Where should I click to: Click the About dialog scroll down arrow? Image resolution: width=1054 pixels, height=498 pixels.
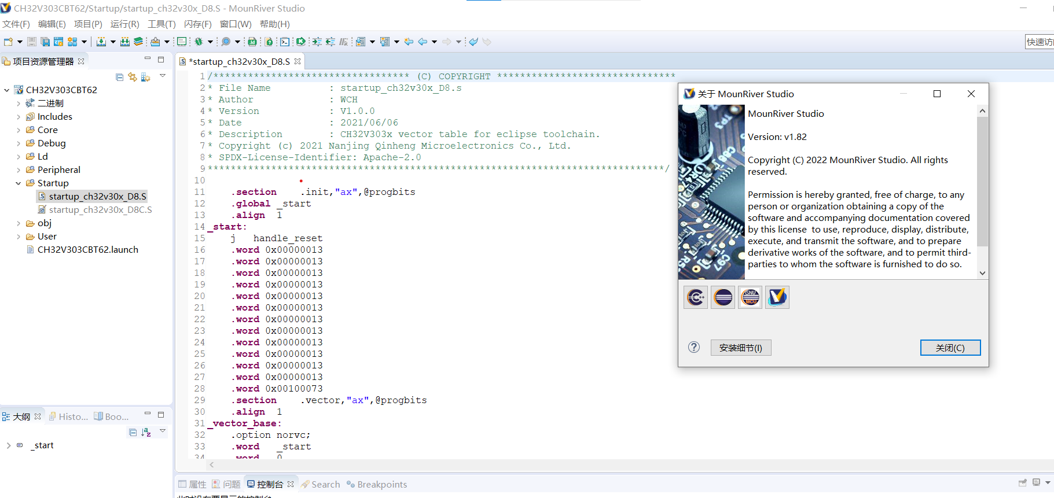[982, 273]
